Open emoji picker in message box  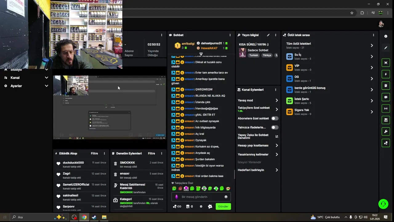226,197
